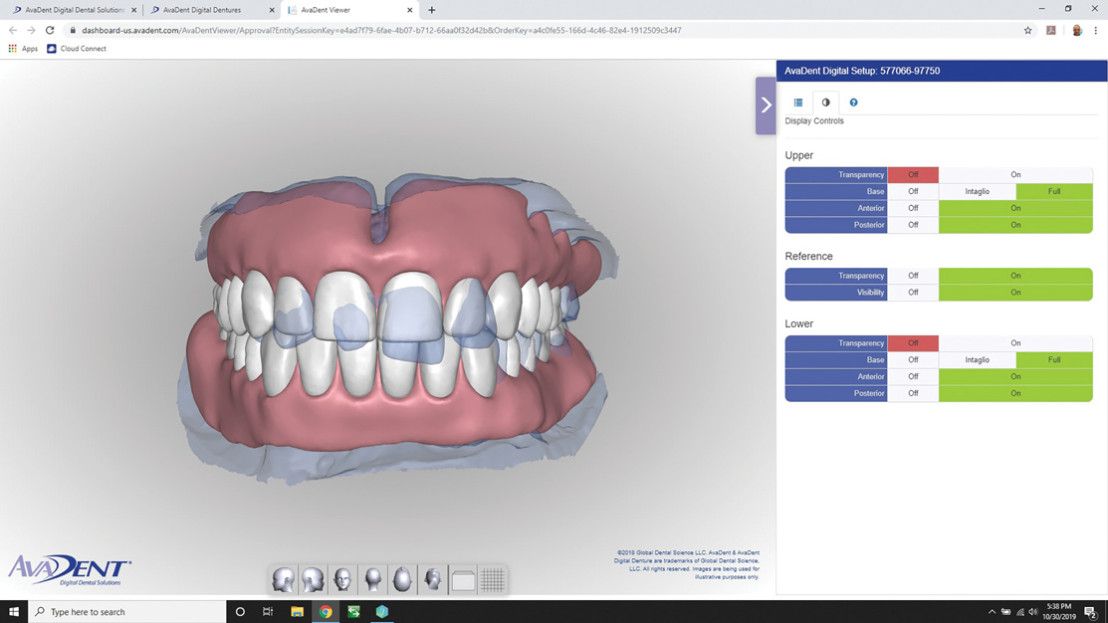Click the left-facing head profile view icon

[284, 579]
